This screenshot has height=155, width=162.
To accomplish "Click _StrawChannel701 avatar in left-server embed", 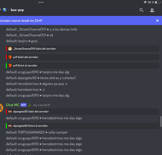I will tap(10, 49).
